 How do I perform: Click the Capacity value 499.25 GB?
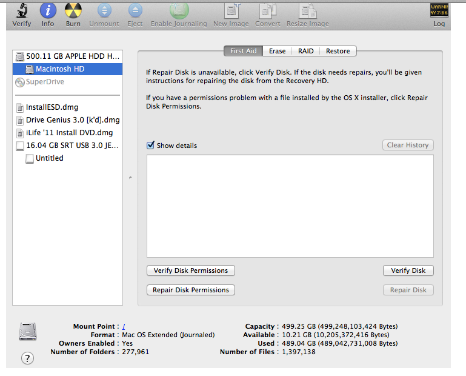pos(340,326)
